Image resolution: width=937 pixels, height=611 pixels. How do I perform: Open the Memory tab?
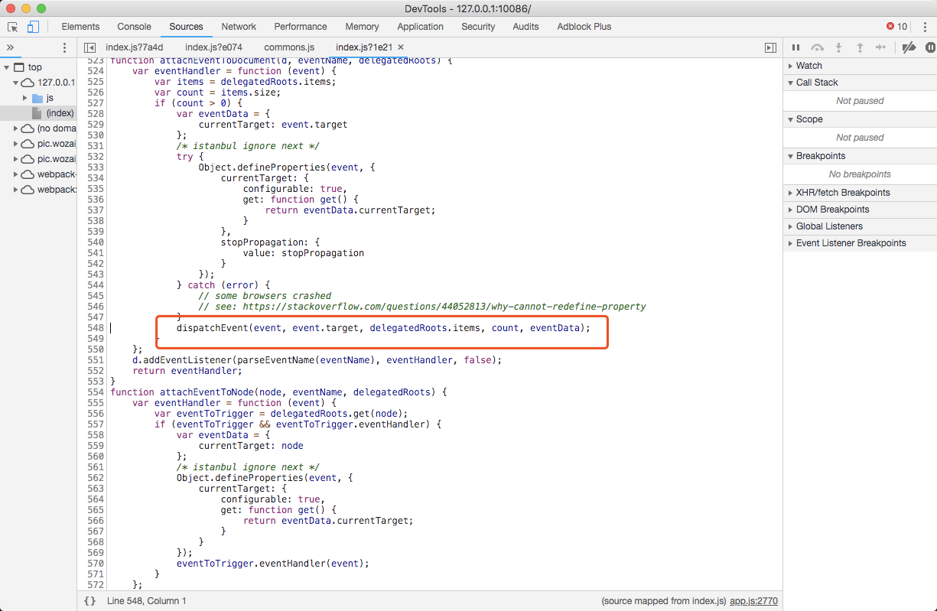[362, 27]
